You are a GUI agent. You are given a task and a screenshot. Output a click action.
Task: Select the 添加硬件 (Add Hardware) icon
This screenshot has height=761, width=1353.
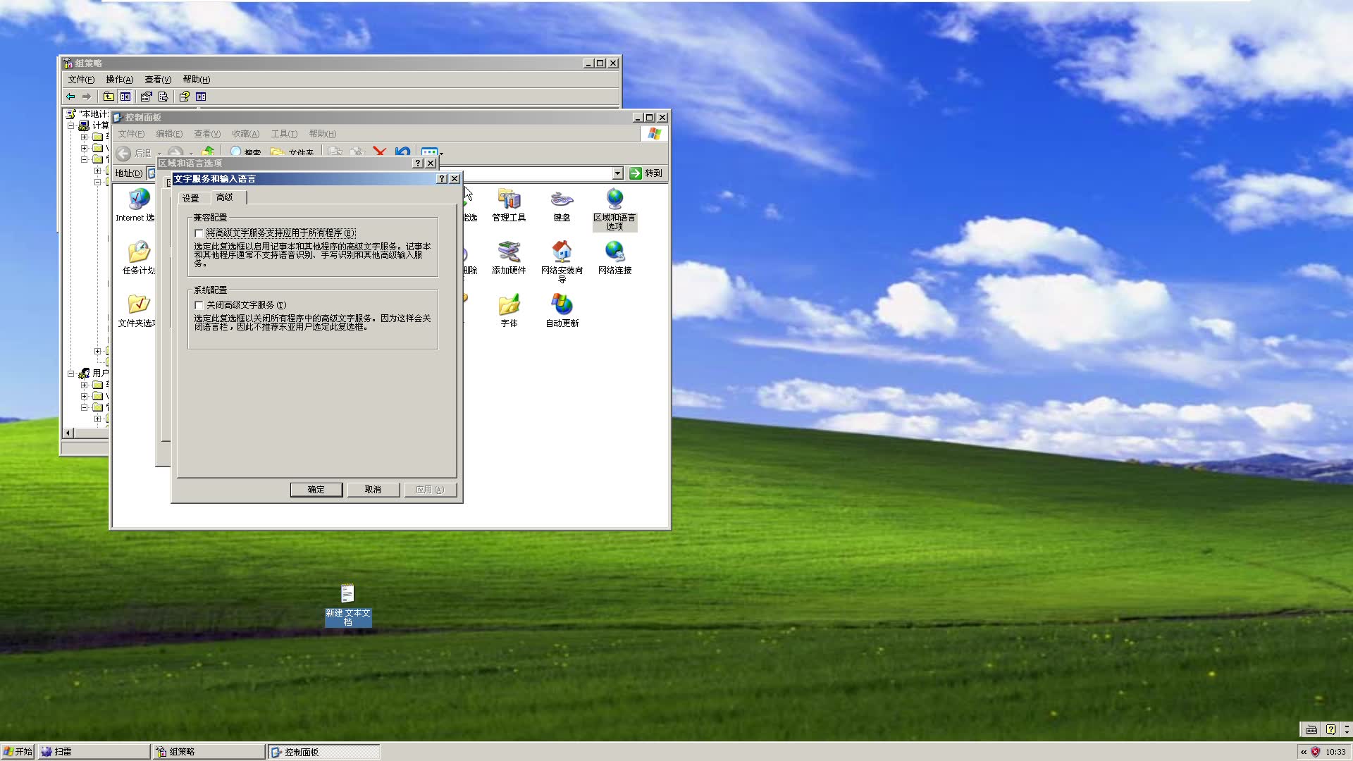click(509, 253)
